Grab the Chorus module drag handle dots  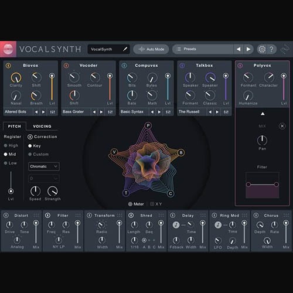tap(286, 216)
